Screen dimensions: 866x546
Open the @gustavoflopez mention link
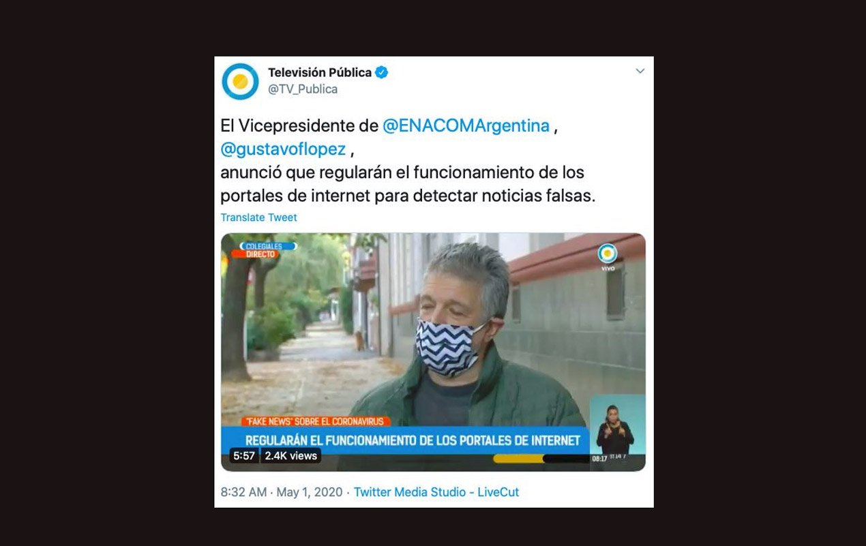pos(283,149)
